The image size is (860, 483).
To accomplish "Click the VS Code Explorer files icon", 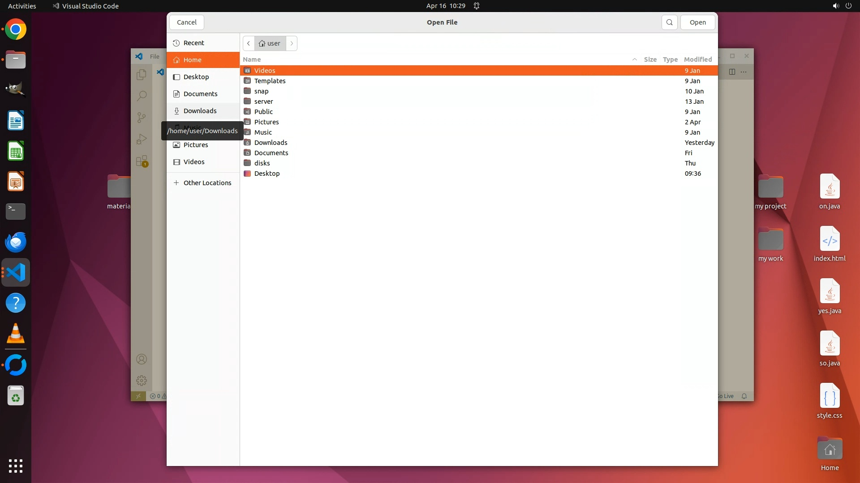I will (x=142, y=74).
